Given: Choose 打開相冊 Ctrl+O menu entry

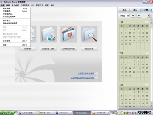Looking at the screenshot, I should [16, 11].
